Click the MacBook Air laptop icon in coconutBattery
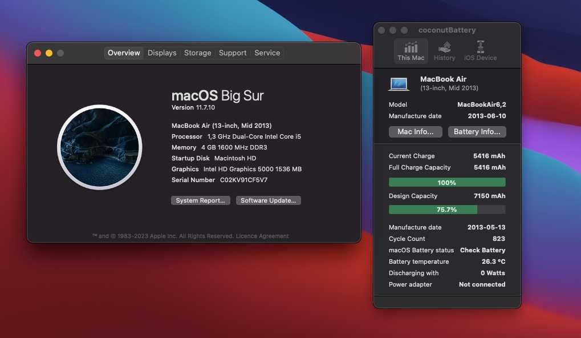 (399, 83)
